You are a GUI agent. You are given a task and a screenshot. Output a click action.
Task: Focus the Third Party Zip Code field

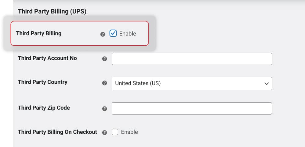click(x=191, y=108)
